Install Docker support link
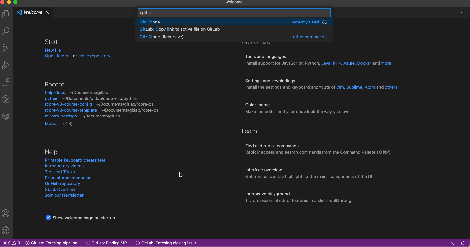Image resolution: width=470 pixels, height=247 pixels. [364, 63]
